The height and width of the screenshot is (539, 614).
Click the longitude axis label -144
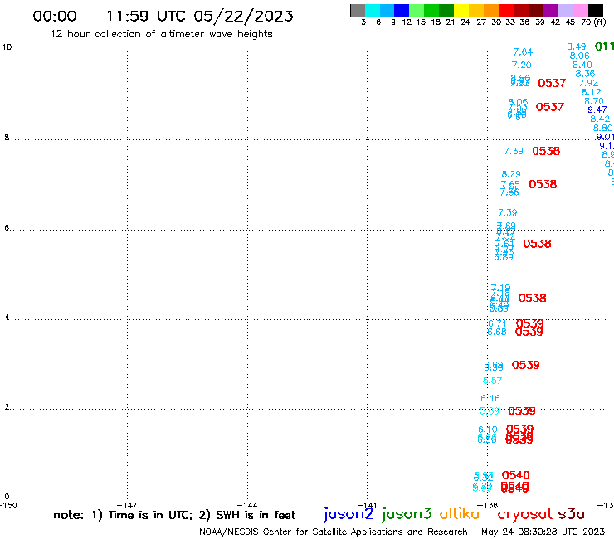coord(247,505)
